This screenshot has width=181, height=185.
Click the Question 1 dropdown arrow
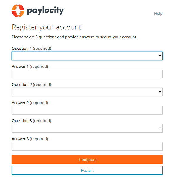[x=160, y=56]
